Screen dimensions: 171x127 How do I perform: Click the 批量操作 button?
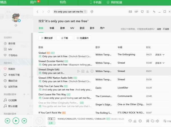83,38
